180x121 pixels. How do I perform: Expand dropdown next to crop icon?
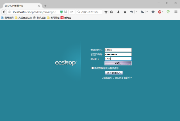pos(147,12)
